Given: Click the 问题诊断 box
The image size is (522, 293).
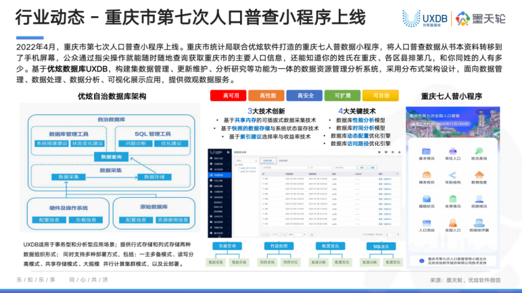Looking at the screenshot, I should pos(135,143).
